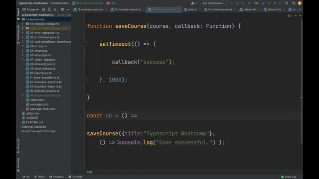Hide the Project tool window

(68, 9)
